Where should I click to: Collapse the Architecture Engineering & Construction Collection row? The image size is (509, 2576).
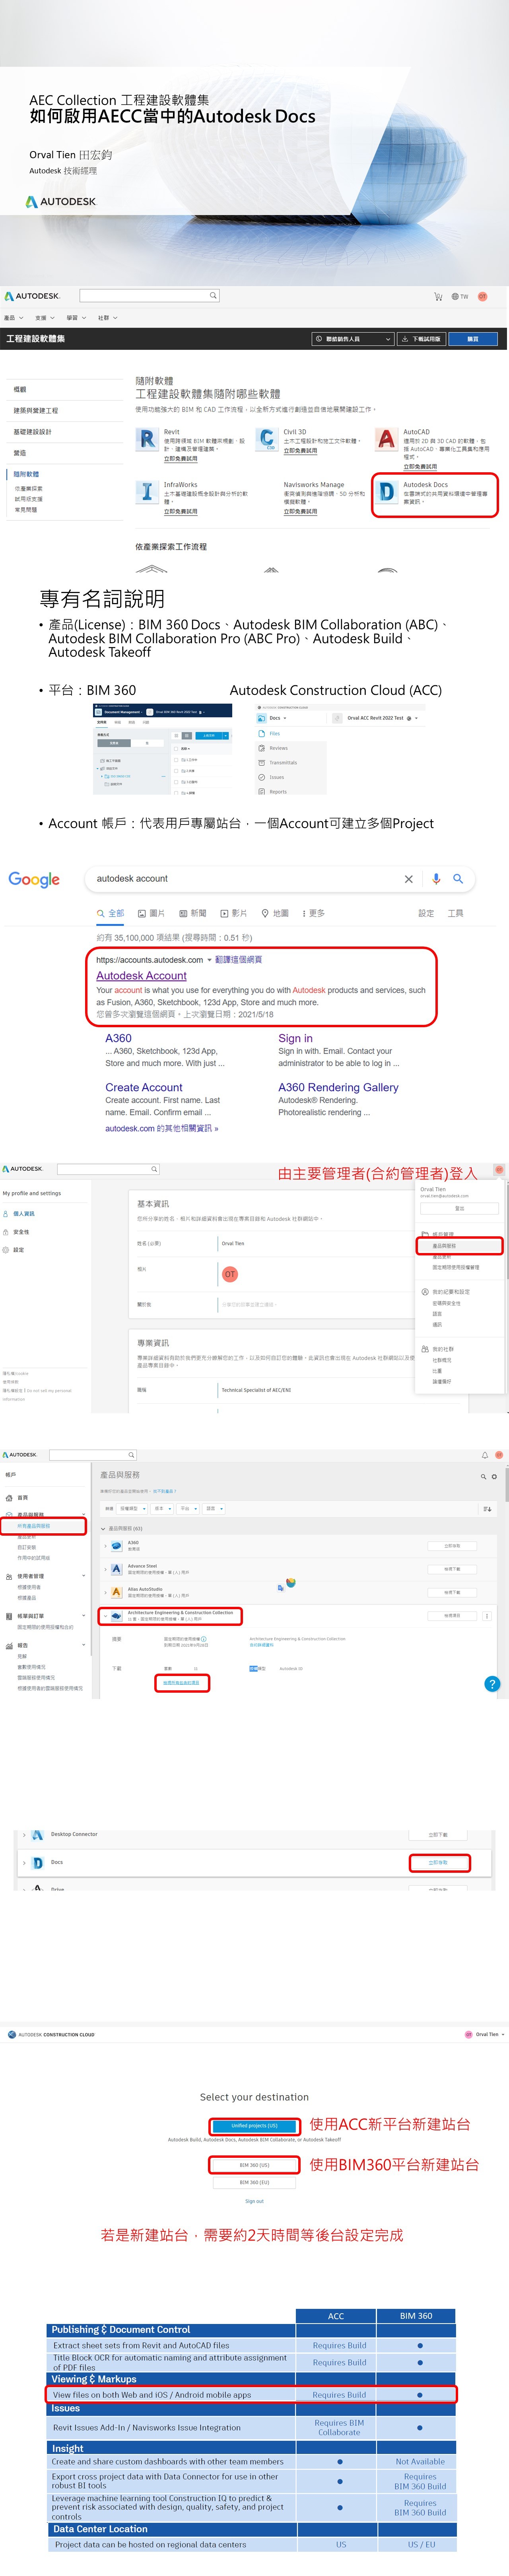coord(105,1615)
